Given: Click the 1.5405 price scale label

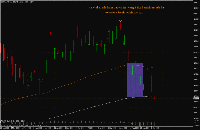Looking at the screenshot, I should coord(196,85).
